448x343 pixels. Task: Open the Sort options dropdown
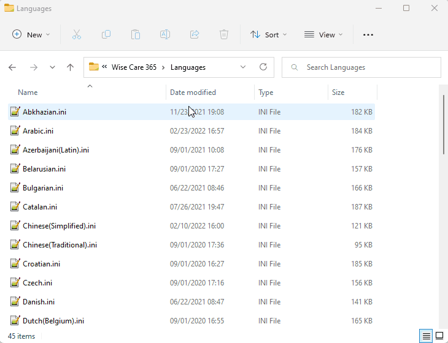269,35
